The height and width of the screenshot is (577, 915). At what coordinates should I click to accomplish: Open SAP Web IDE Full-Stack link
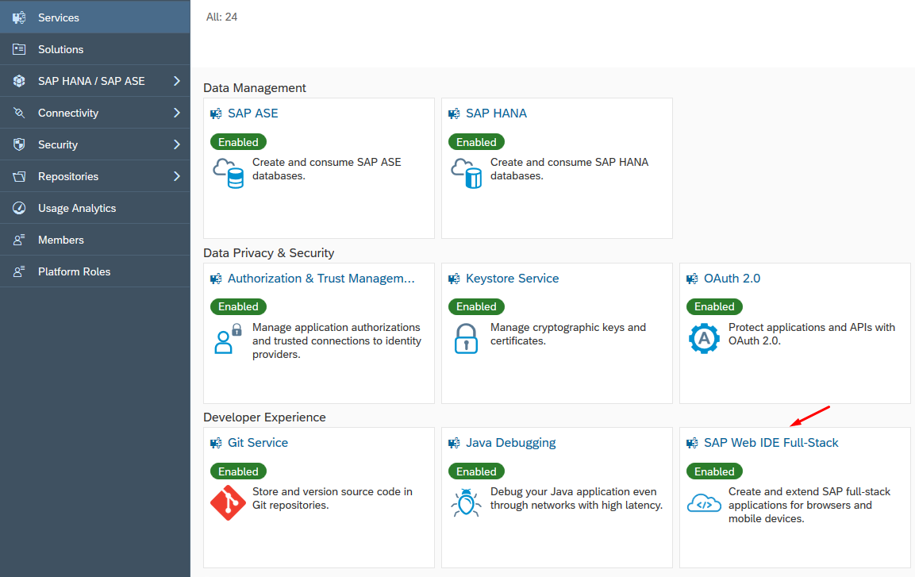(x=771, y=443)
